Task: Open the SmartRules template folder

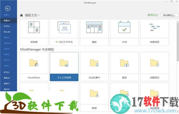Action: tap(34, 67)
